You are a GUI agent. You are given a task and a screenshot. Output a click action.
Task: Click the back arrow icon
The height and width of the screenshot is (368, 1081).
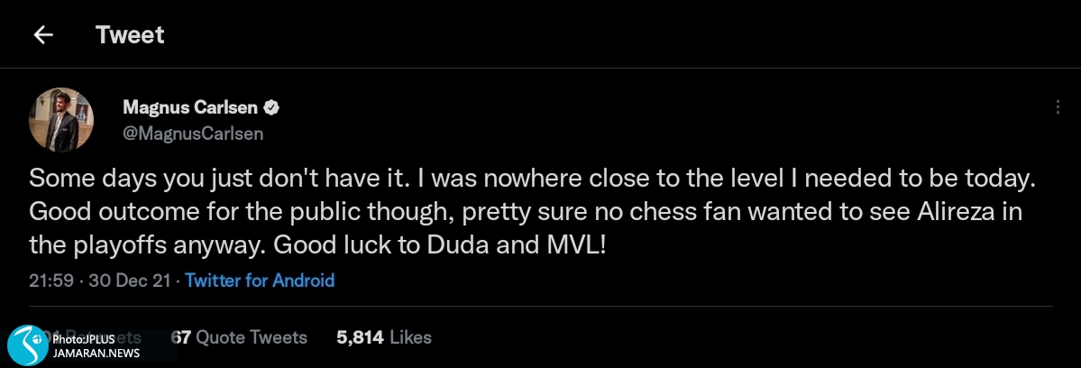(x=42, y=35)
